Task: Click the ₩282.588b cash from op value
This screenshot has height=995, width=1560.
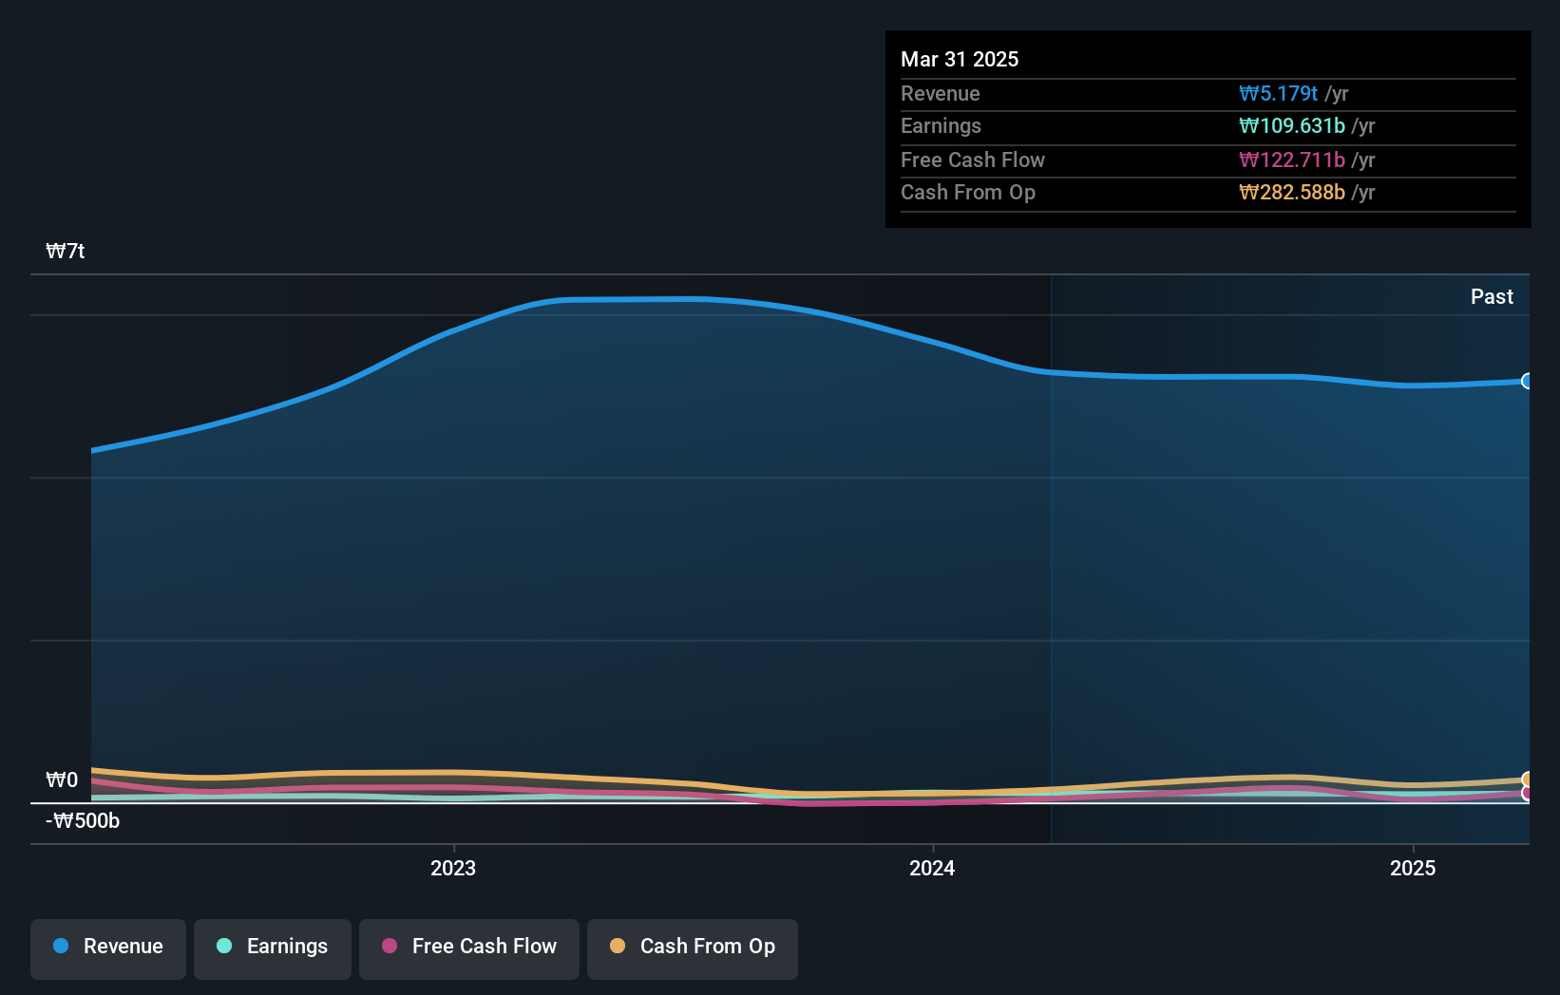Action: click(x=1292, y=192)
